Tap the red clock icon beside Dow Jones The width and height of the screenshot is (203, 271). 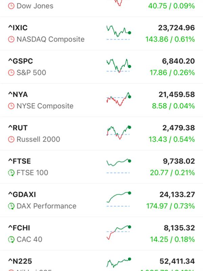tap(11, 6)
